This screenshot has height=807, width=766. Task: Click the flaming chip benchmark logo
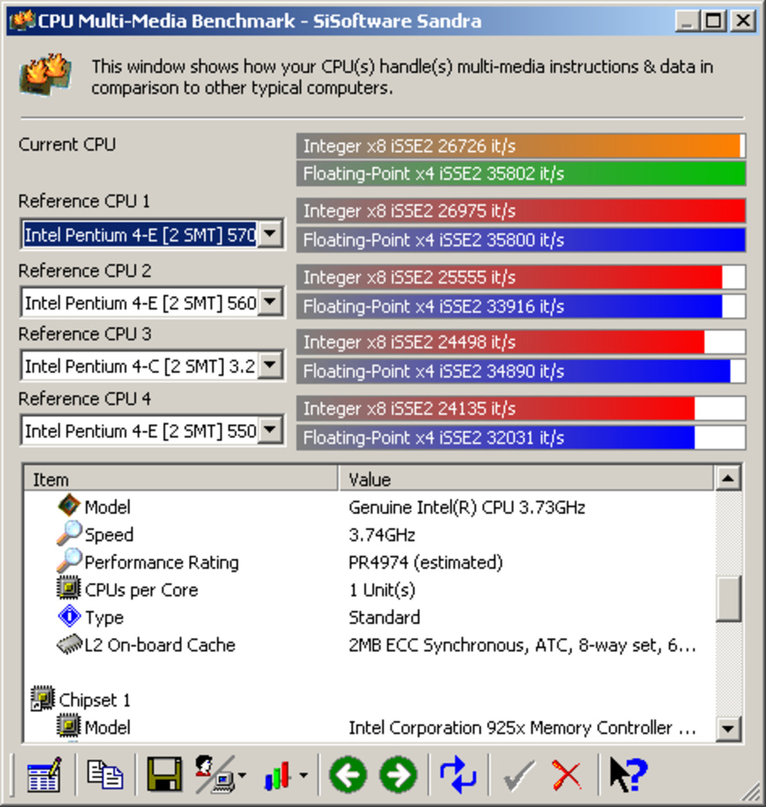click(46, 74)
